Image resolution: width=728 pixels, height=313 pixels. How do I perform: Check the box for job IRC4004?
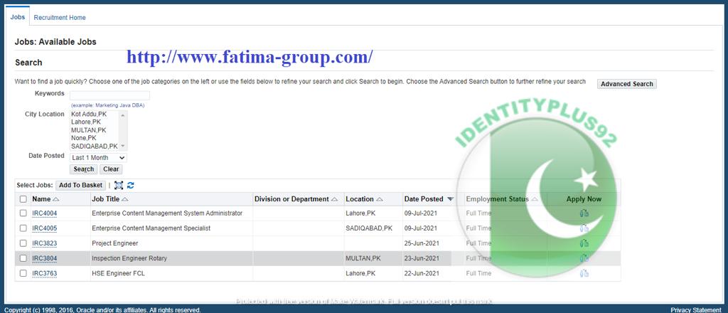(23, 213)
